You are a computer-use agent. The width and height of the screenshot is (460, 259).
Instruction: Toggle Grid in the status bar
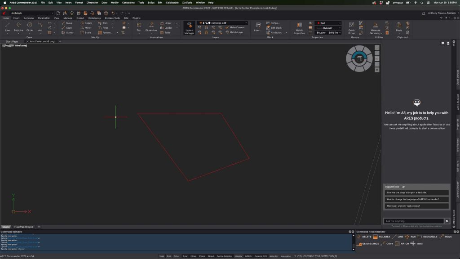tap(169, 256)
